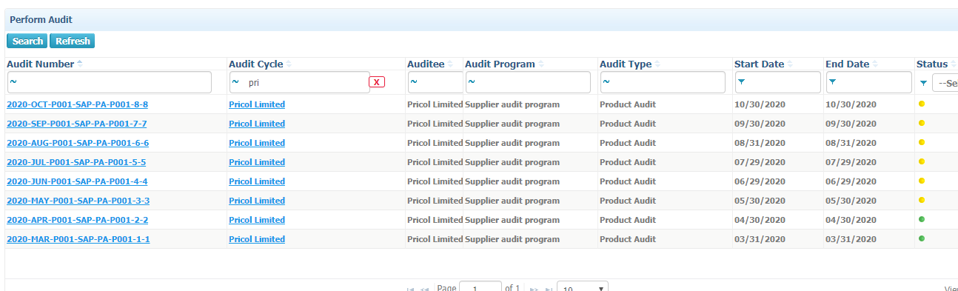Image resolution: width=958 pixels, height=291 pixels.
Task: Open Pricol Limited cycle link in 2020-JUL row
Action: pyautogui.click(x=257, y=162)
